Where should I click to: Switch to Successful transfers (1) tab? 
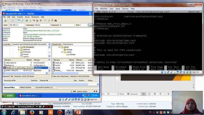pos(44,87)
